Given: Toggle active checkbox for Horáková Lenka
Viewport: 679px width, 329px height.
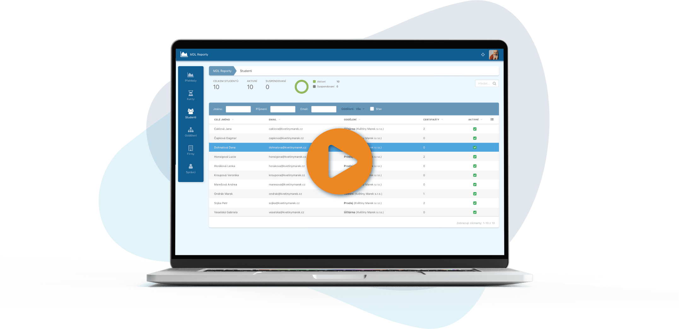Looking at the screenshot, I should click(x=475, y=166).
